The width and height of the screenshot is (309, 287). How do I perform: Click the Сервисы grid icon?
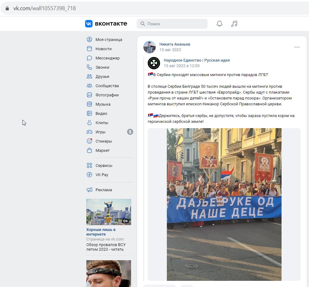[89, 166]
